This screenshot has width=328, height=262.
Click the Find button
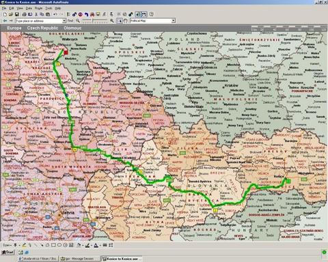70,20
